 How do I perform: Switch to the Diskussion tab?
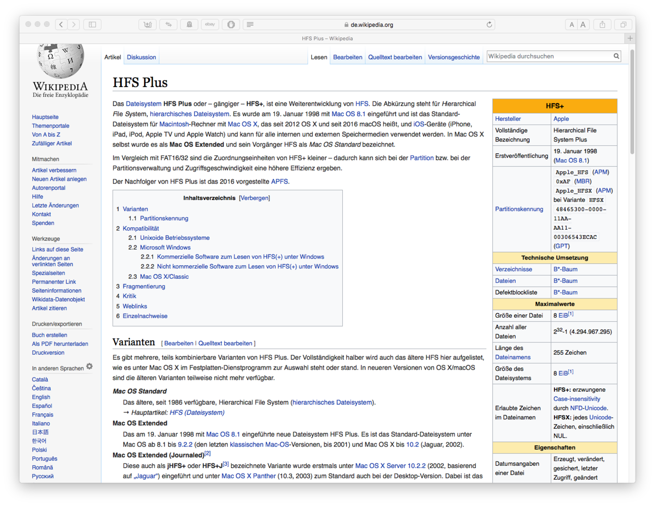pyautogui.click(x=141, y=57)
